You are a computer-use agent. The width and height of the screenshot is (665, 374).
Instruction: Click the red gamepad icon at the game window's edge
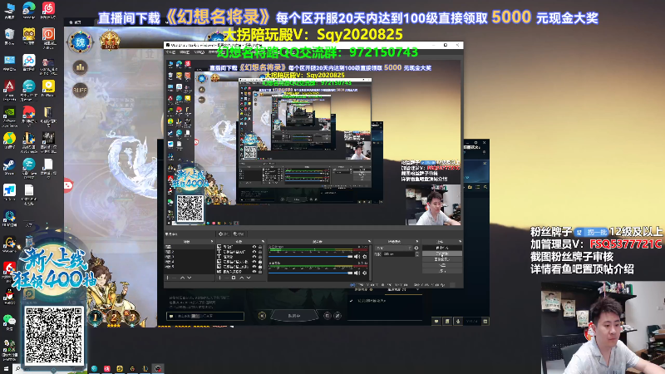tap(68, 185)
